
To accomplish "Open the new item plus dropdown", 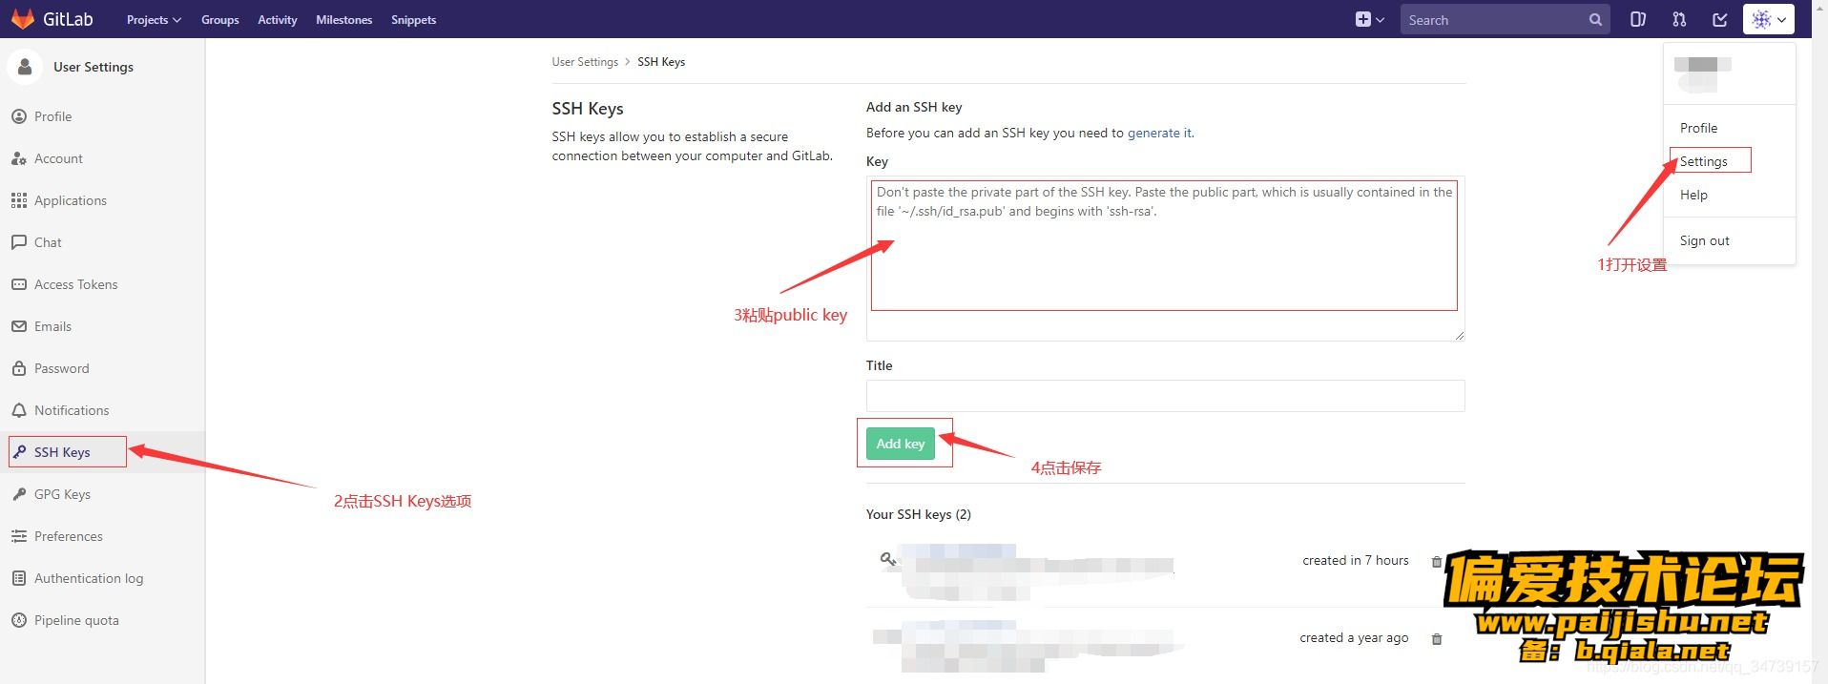I will [1370, 19].
